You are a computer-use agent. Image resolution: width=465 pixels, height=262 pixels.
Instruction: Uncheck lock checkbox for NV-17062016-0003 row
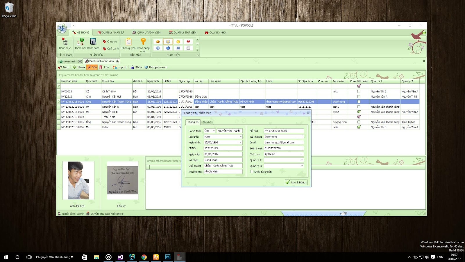[359, 112]
